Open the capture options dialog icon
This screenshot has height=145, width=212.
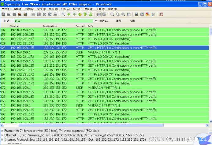tap(8, 14)
